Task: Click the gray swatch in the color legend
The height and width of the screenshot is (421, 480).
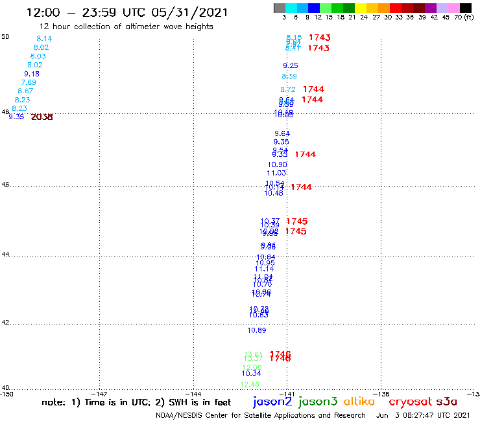Action: (x=280, y=8)
